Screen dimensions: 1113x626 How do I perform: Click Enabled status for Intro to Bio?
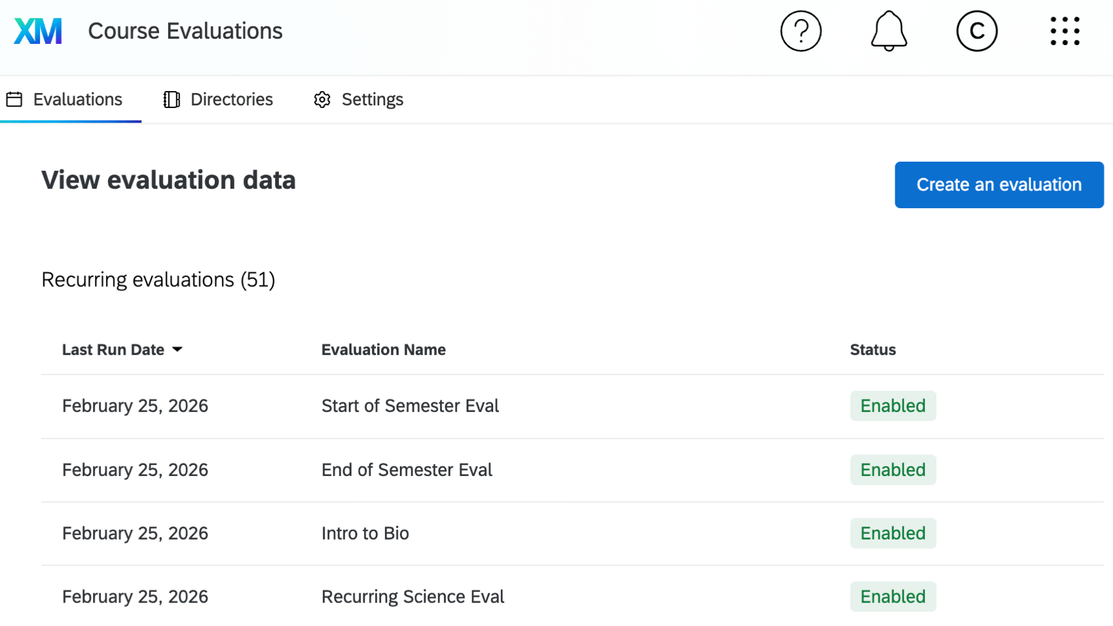(x=892, y=534)
